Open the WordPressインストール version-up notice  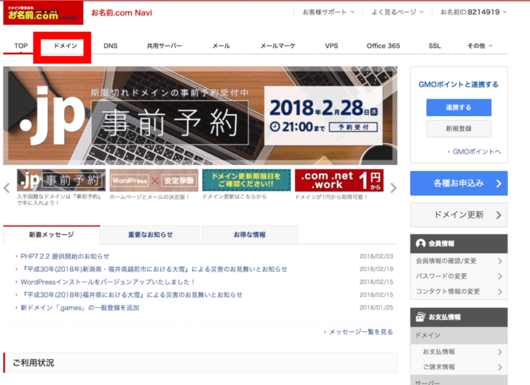[108, 282]
